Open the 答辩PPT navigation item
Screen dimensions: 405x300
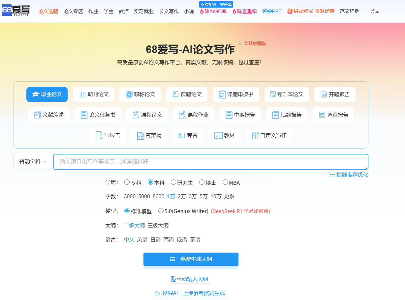pyautogui.click(x=272, y=11)
